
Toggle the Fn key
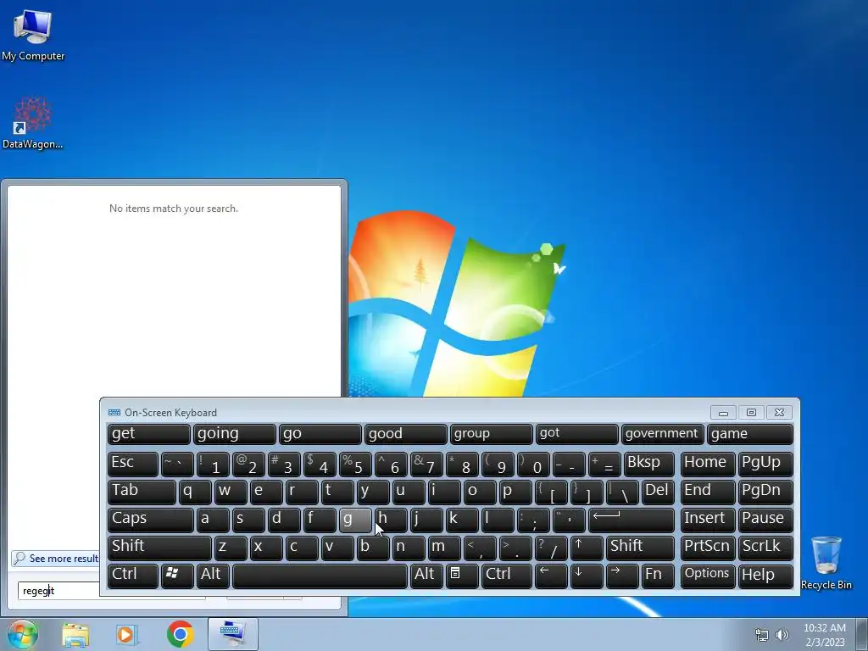(658, 576)
